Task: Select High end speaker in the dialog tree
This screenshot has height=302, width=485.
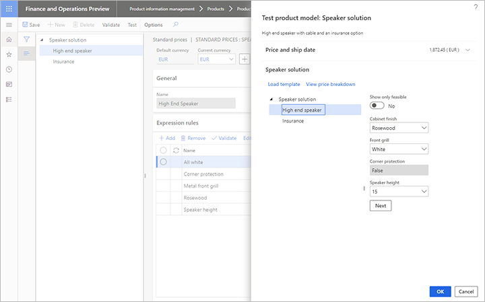Action: click(303, 110)
